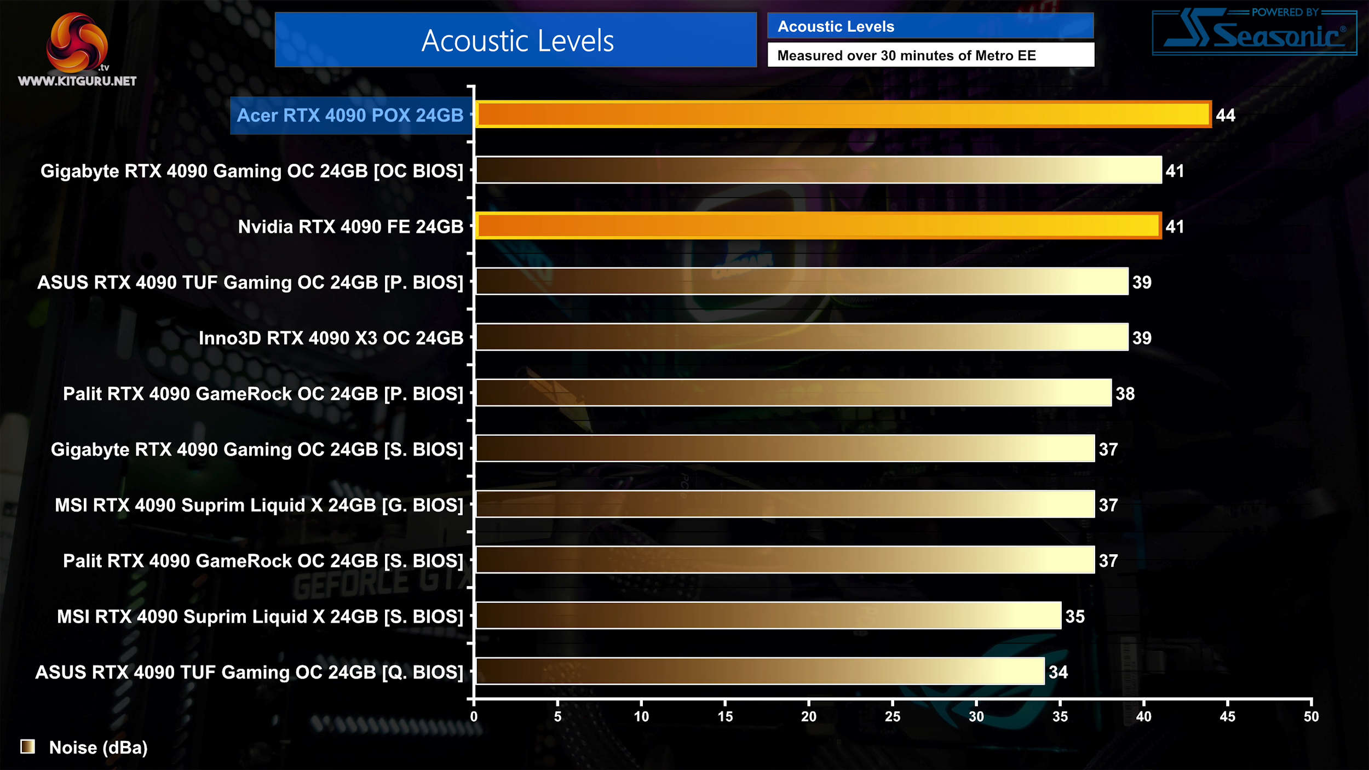The image size is (1369, 770).
Task: Click the WWW.KITGURU.NET text
Action: click(x=77, y=81)
